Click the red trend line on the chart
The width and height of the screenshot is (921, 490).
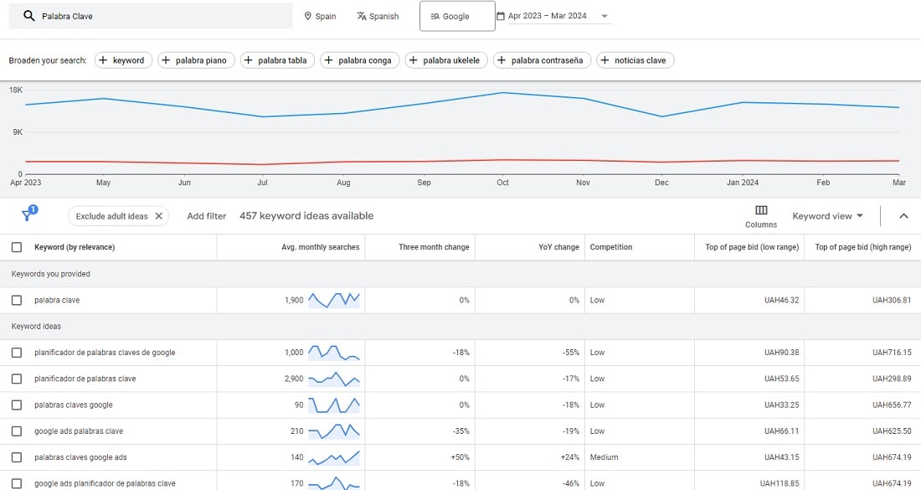tap(460, 162)
